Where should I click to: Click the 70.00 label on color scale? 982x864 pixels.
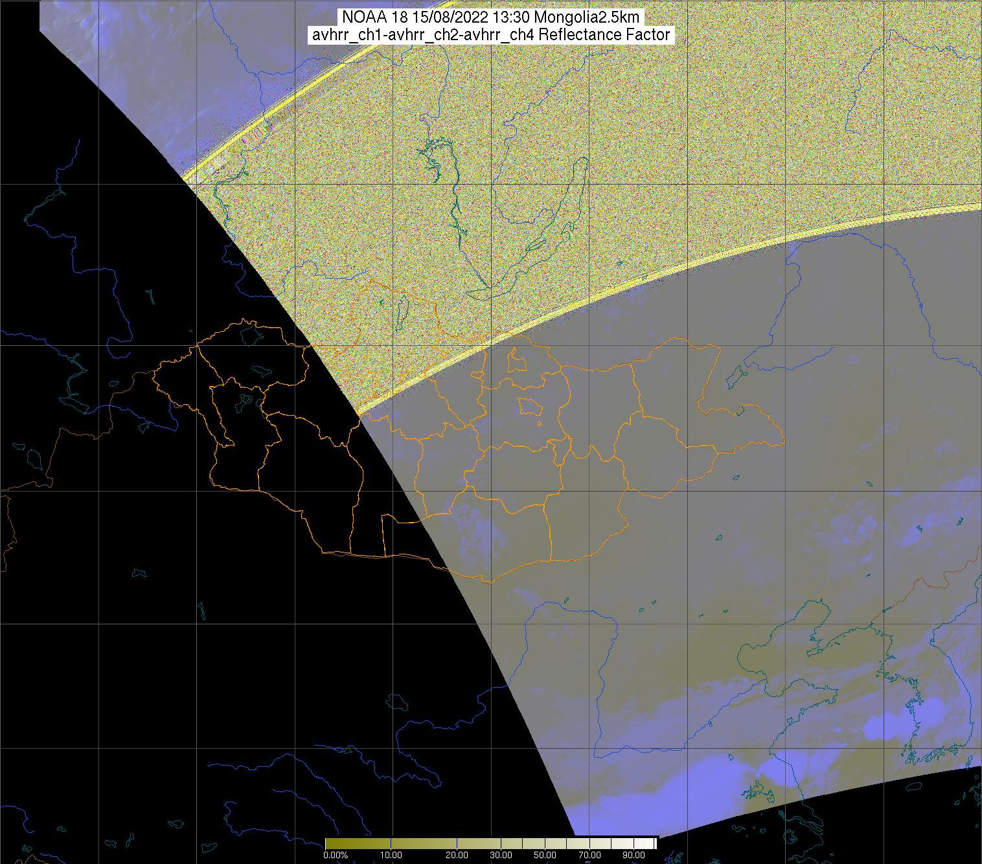pos(589,855)
